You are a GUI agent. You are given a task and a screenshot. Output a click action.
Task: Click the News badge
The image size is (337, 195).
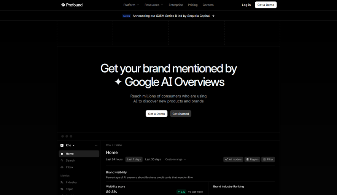[x=127, y=16]
